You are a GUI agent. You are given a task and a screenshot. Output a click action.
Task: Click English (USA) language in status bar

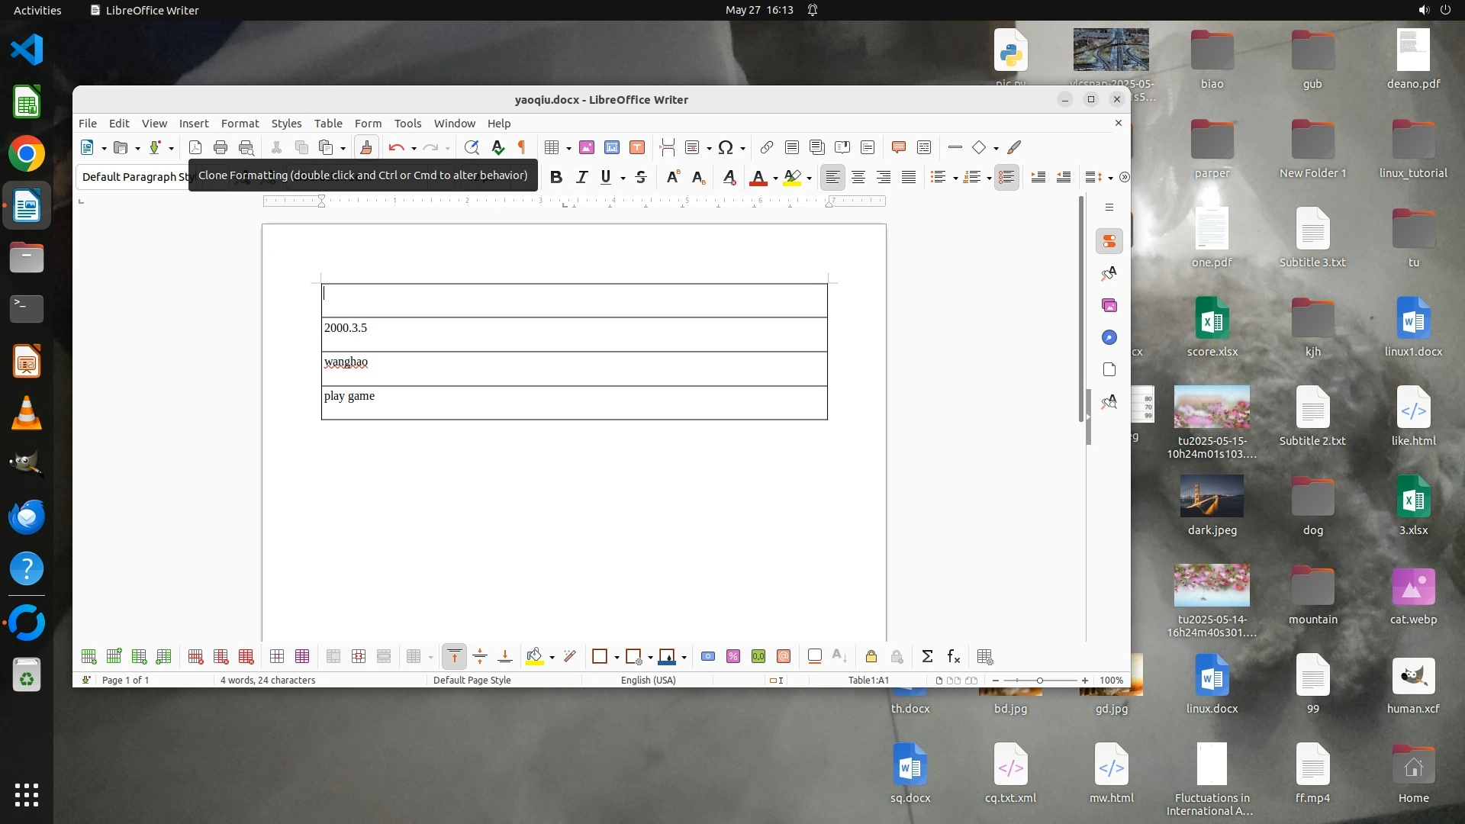[648, 680]
